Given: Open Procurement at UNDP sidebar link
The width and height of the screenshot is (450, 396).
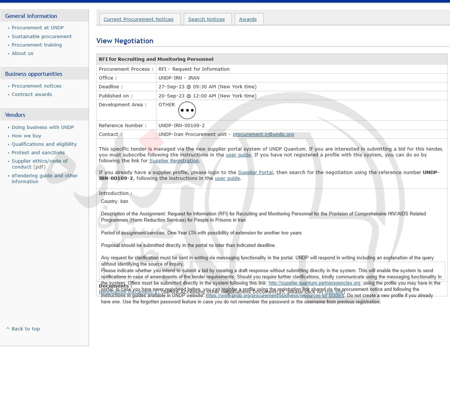Looking at the screenshot, I should pyautogui.click(x=38, y=28).
